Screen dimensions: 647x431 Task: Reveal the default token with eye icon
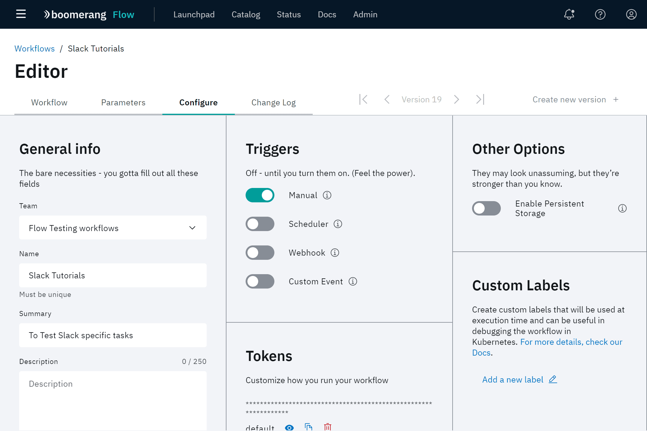click(289, 428)
